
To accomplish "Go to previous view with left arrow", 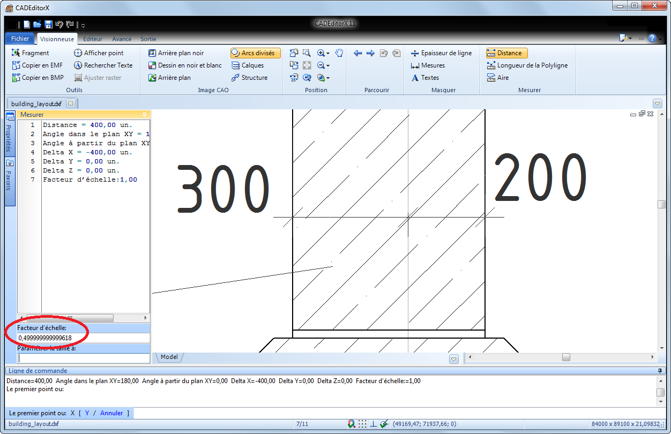I will tap(358, 53).
